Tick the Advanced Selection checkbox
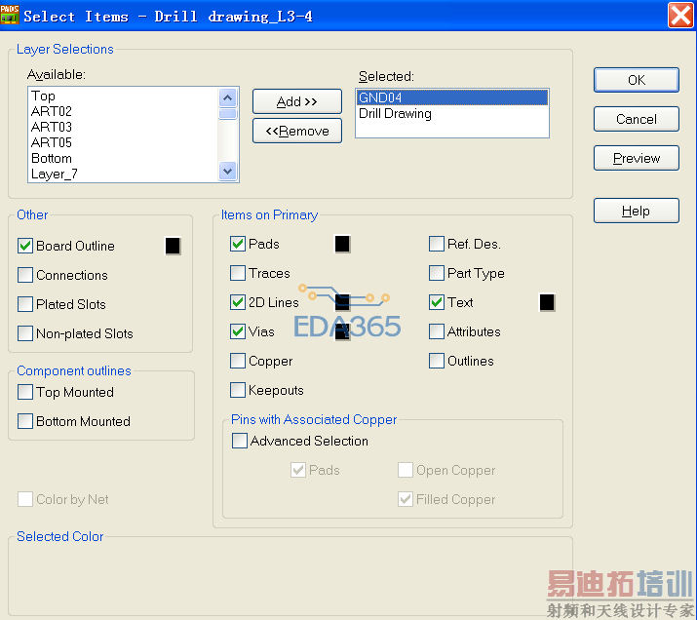Screen dimensions: 697x620 tap(240, 441)
